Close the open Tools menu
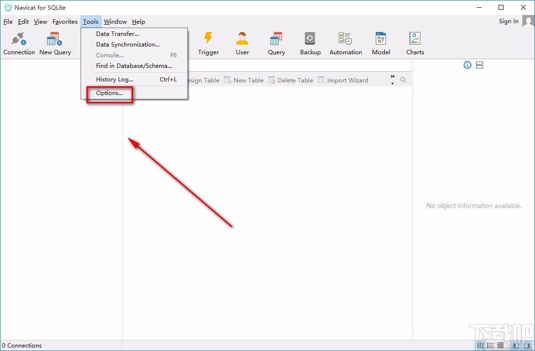 [91, 22]
